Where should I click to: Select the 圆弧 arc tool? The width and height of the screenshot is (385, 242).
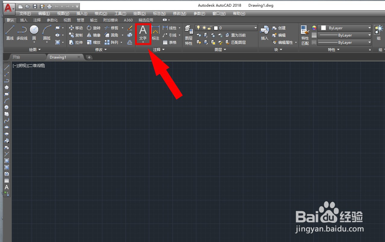click(x=47, y=33)
